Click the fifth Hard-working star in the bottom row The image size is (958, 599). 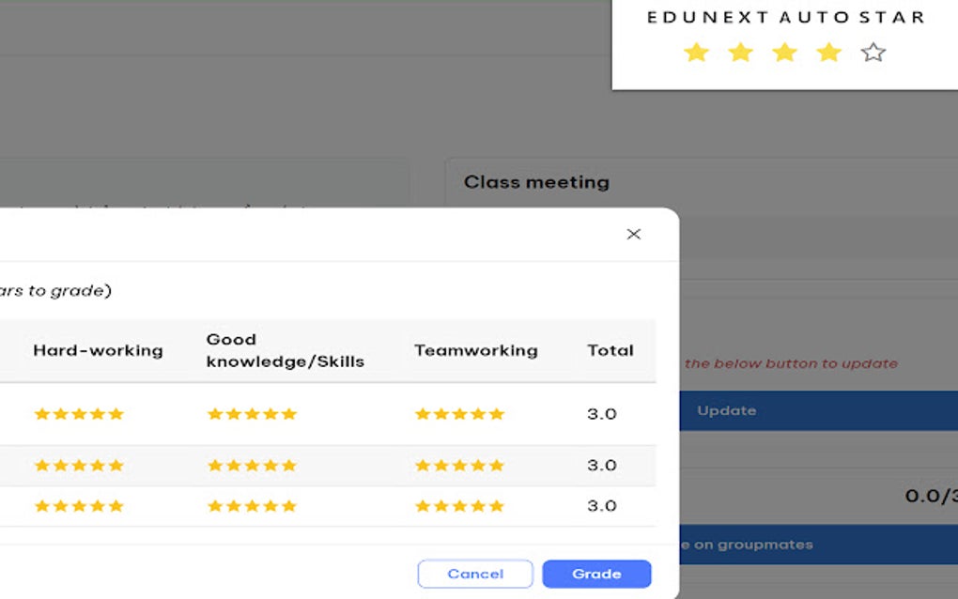[117, 505]
